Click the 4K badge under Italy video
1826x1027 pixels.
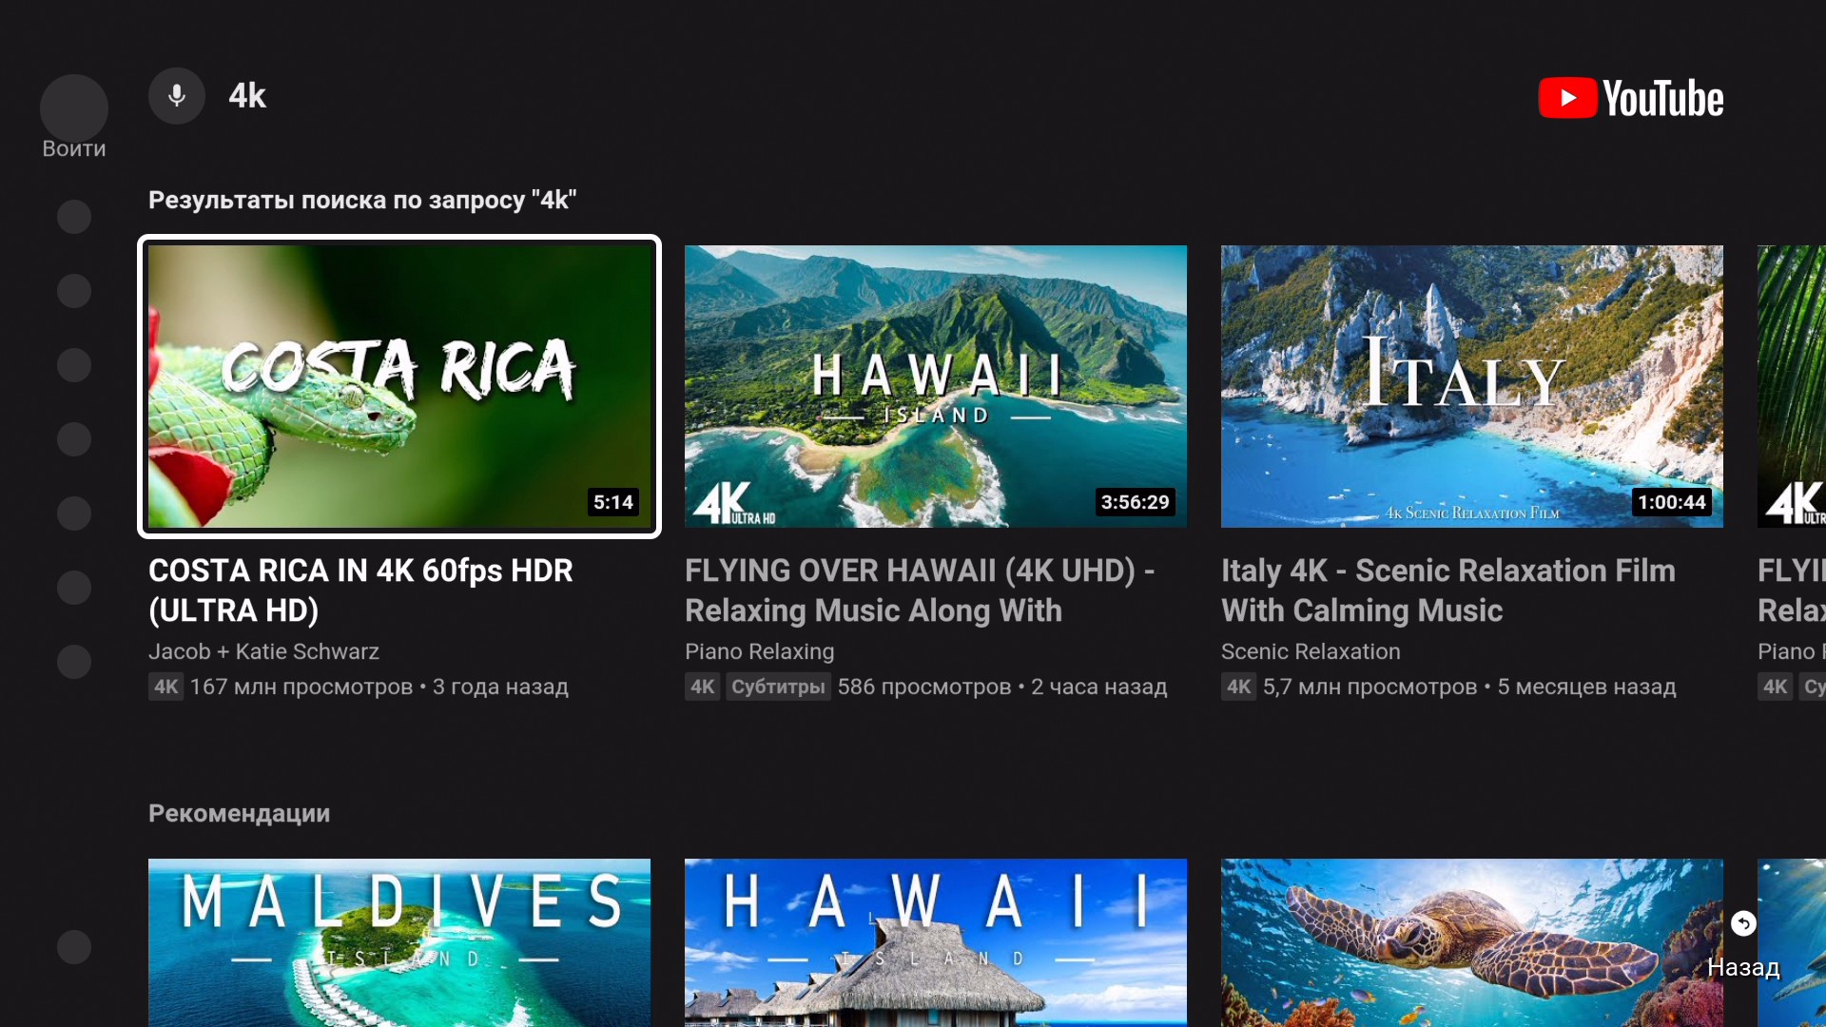[1238, 687]
